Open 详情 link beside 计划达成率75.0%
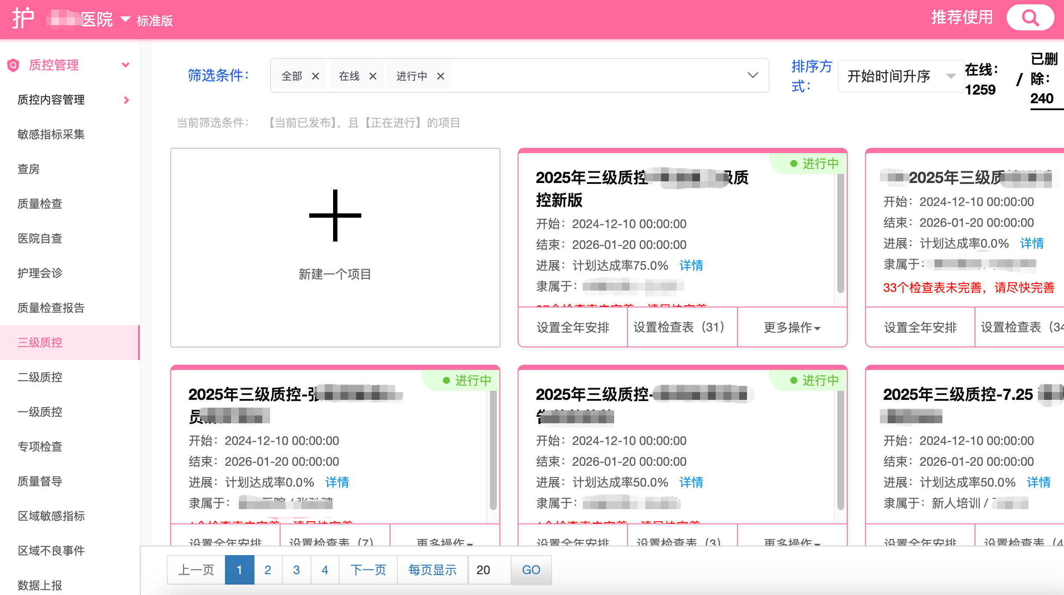Viewport: 1064px width, 595px height. click(x=691, y=265)
